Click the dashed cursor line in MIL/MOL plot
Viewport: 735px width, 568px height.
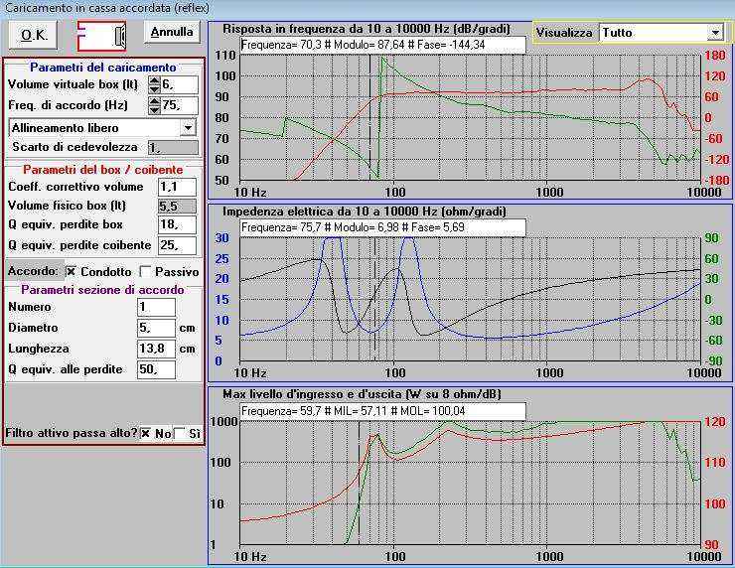360,483
